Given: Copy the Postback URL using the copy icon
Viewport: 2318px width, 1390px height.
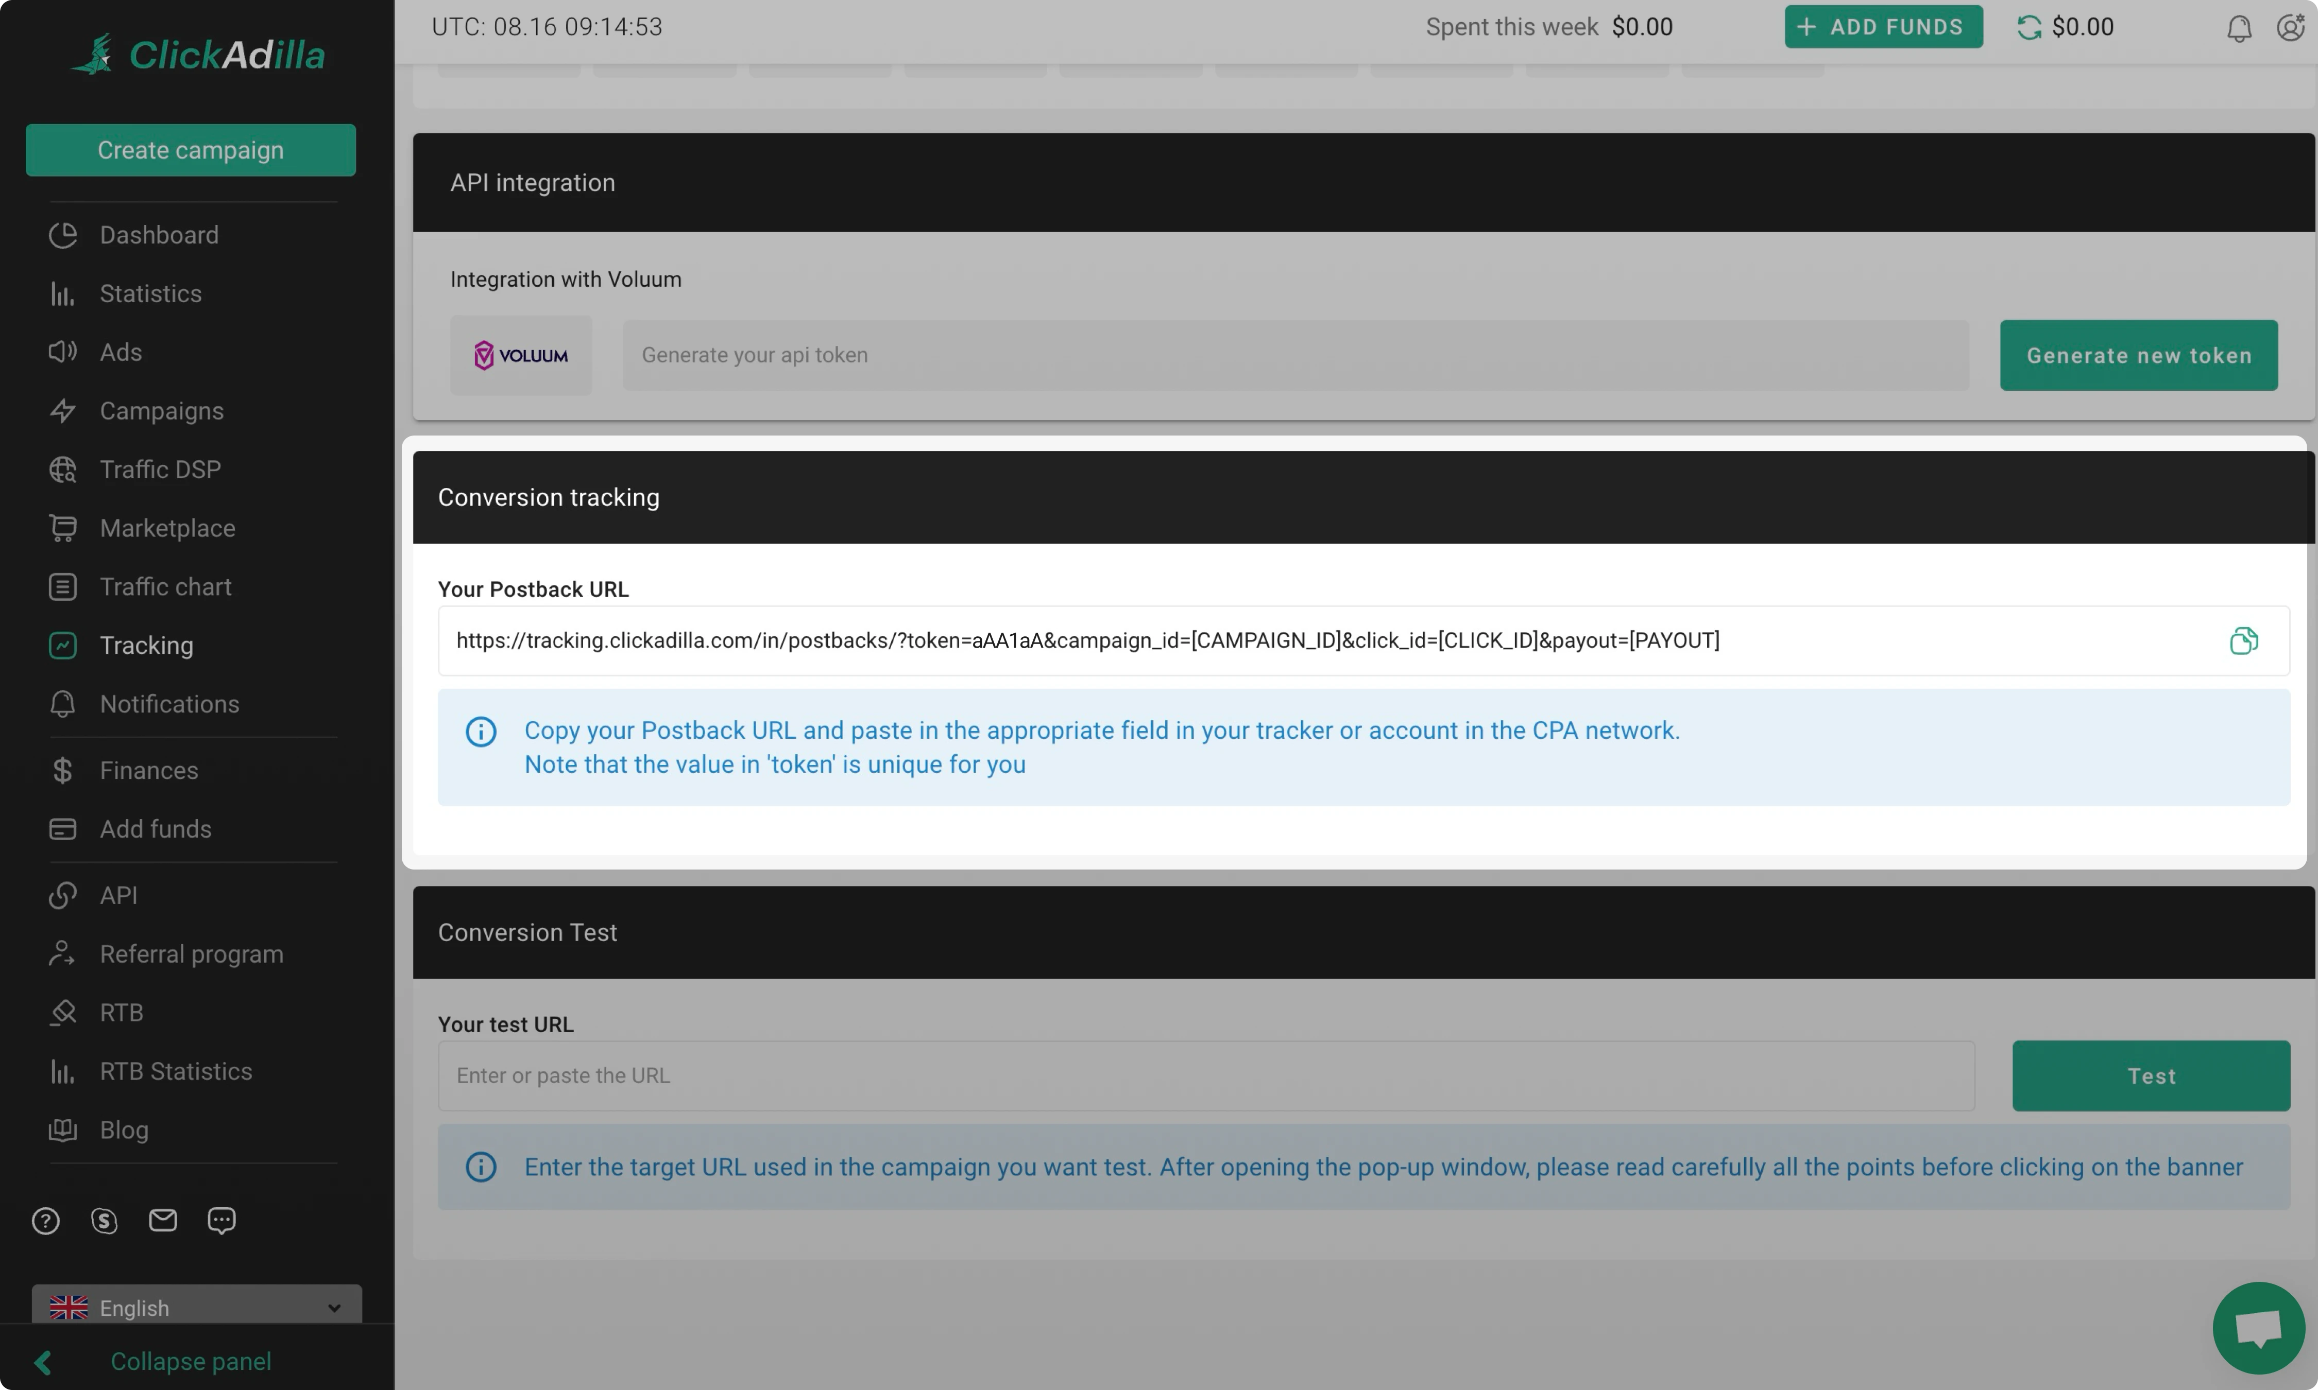Looking at the screenshot, I should tap(2243, 640).
